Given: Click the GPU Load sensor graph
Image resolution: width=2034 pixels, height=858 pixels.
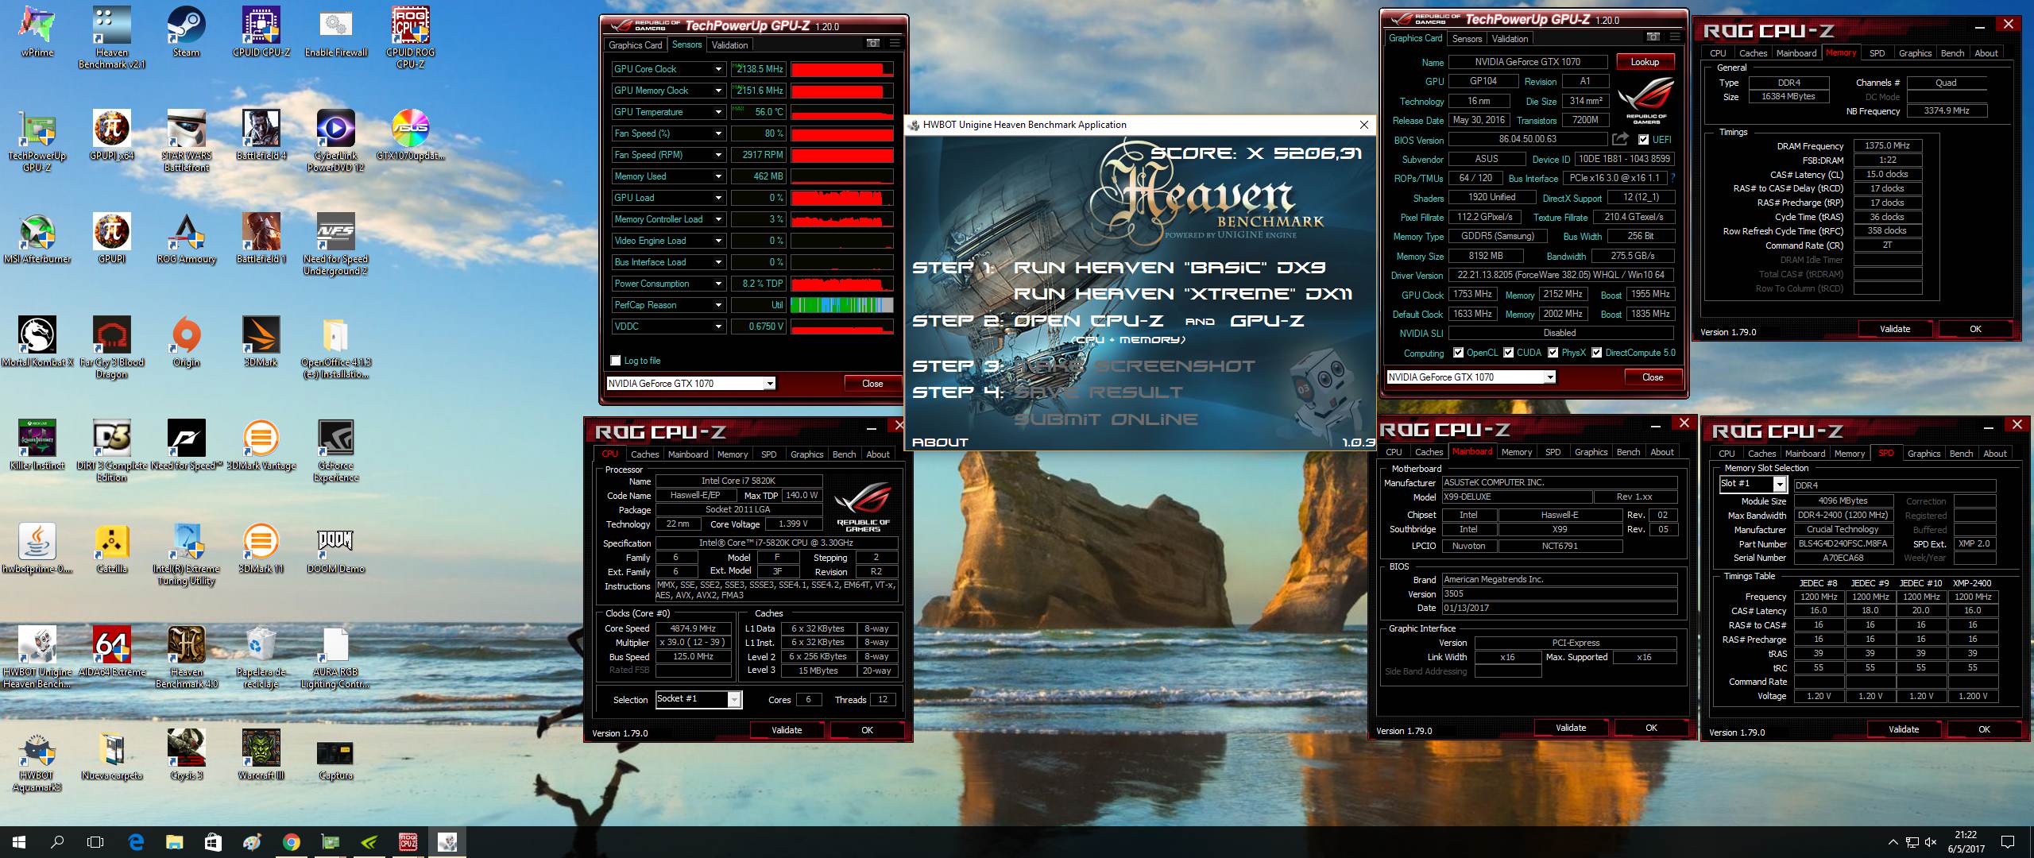Looking at the screenshot, I should tap(842, 198).
